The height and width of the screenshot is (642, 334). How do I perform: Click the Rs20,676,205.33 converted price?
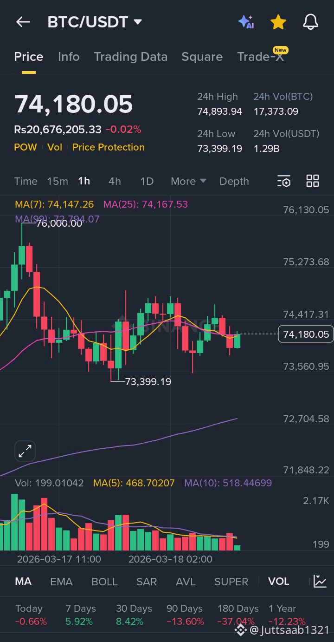pos(58,130)
